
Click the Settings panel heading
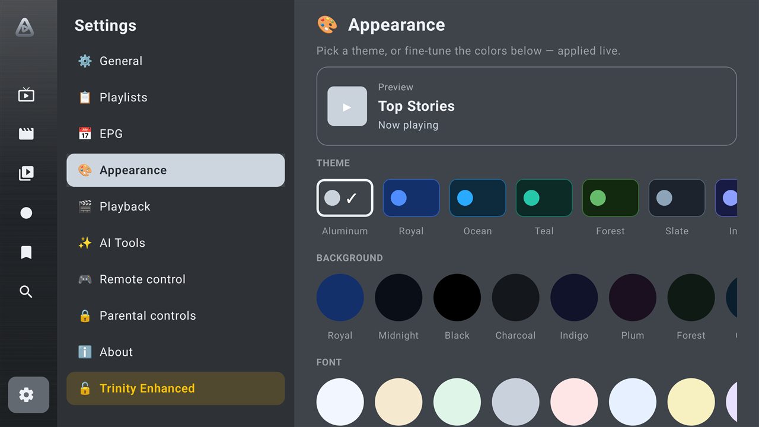coord(105,26)
